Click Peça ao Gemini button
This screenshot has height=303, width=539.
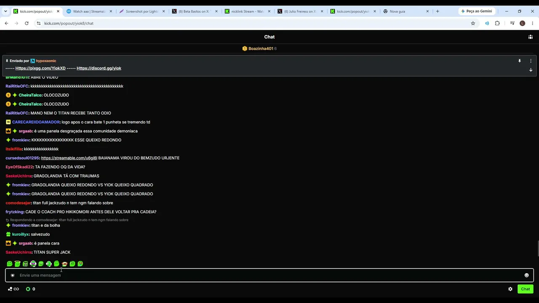point(477,11)
